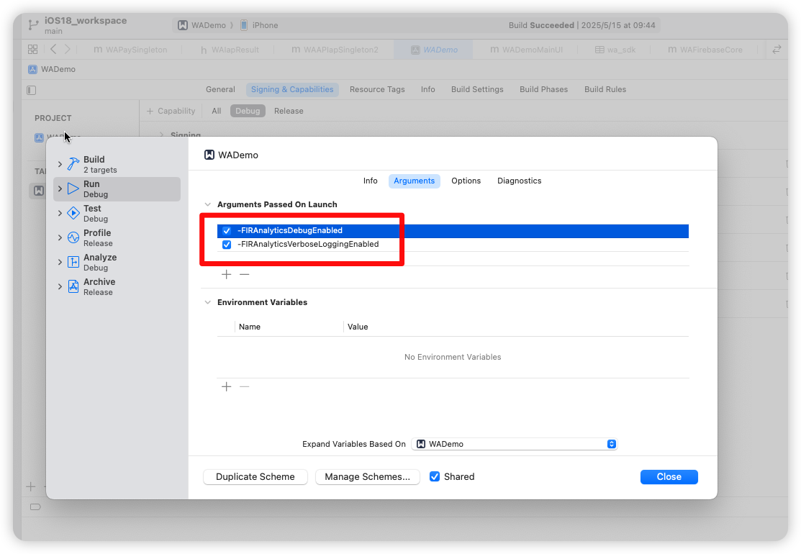Image resolution: width=801 pixels, height=554 pixels.
Task: Select the Arguments tab
Action: point(415,181)
